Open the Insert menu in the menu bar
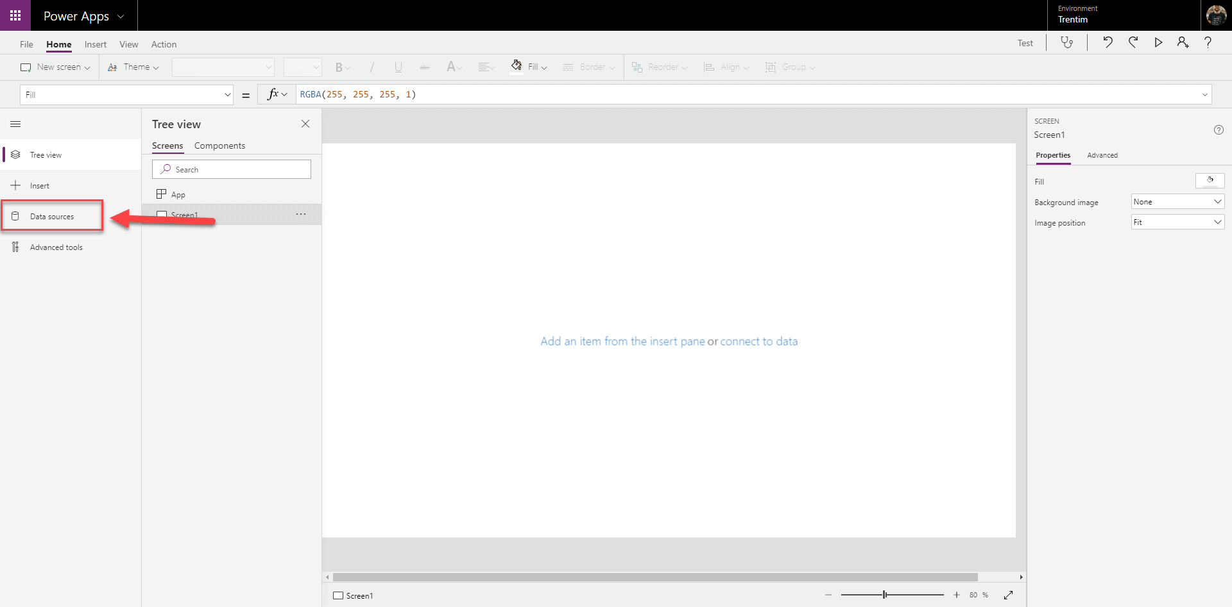Image resolution: width=1232 pixels, height=607 pixels. coord(95,44)
